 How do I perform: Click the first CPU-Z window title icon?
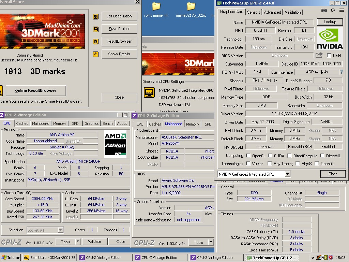point(2,115)
